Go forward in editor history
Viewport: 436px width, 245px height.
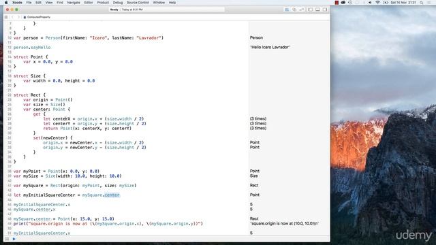pos(18,17)
